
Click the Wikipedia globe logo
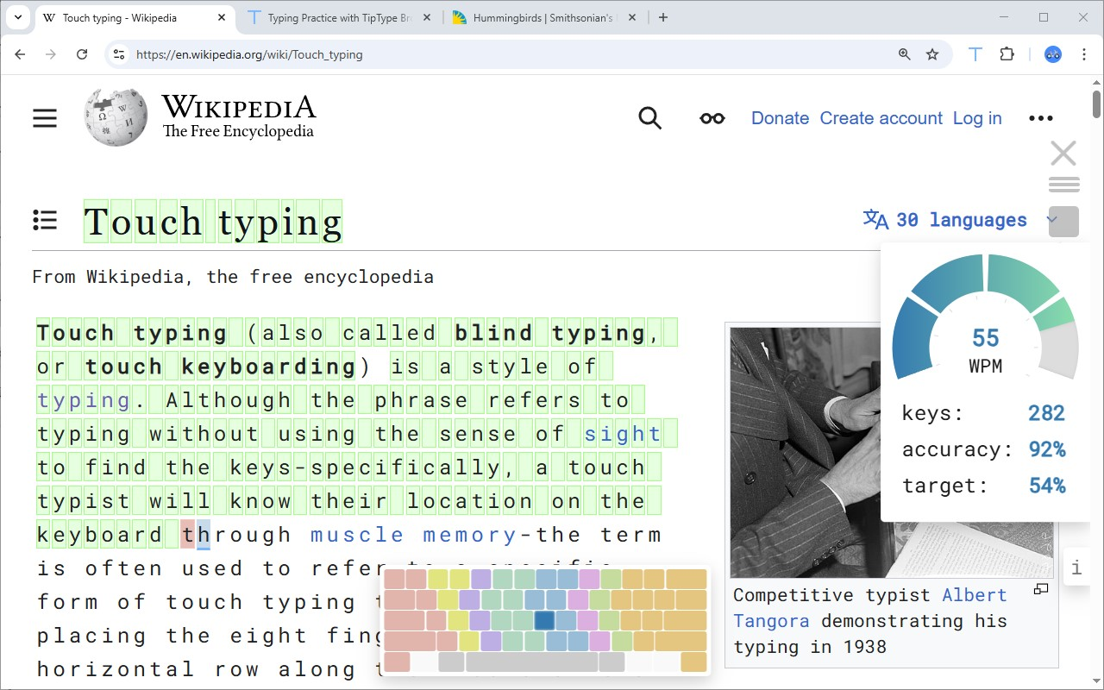116,117
